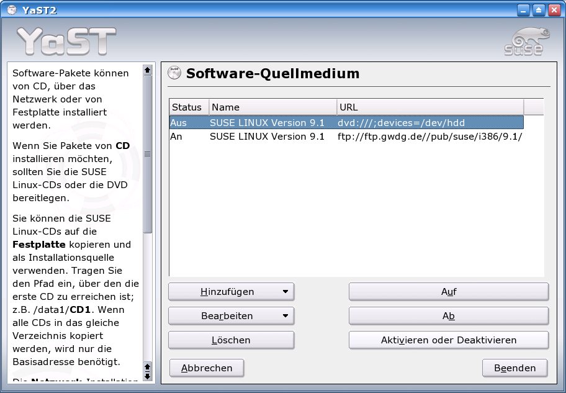The width and height of the screenshot is (566, 393).
Task: Click the 'An' status cell
Action: coord(176,137)
